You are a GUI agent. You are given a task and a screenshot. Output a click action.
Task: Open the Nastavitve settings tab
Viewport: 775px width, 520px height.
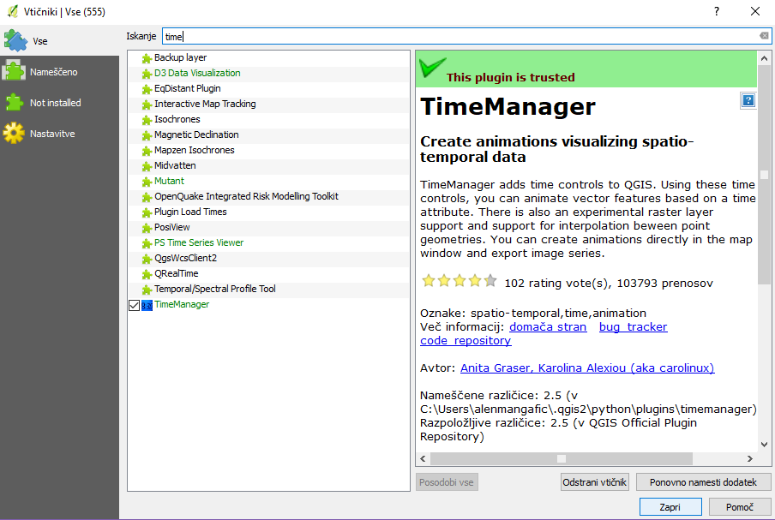tap(59, 134)
